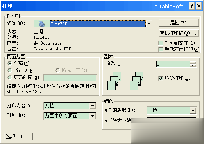Click the 页面范围 group label

pos(16,57)
